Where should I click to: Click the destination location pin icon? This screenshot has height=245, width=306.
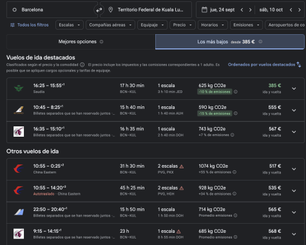[x=111, y=10]
